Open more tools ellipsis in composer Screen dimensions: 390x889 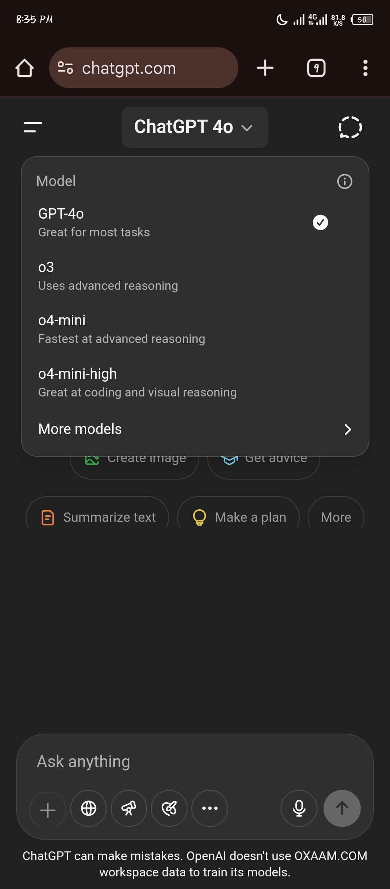pyautogui.click(x=210, y=808)
